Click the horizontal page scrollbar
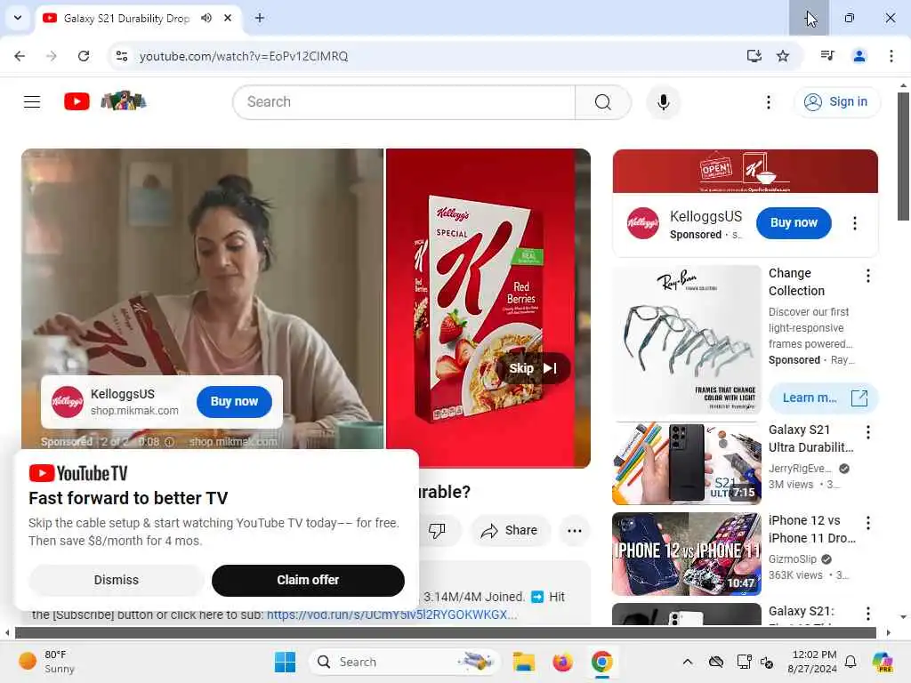The width and height of the screenshot is (911, 683). (445, 632)
